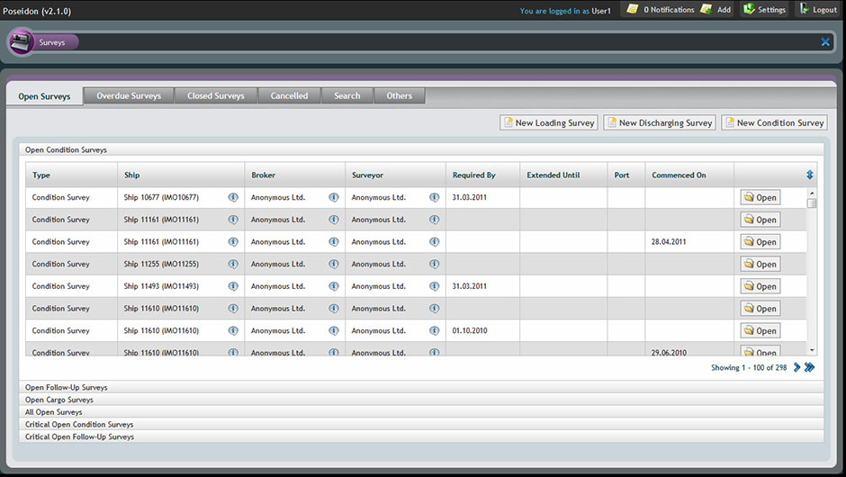Expand the Critical Open Condition Surveys section
The height and width of the screenshot is (477, 846).
click(x=79, y=424)
